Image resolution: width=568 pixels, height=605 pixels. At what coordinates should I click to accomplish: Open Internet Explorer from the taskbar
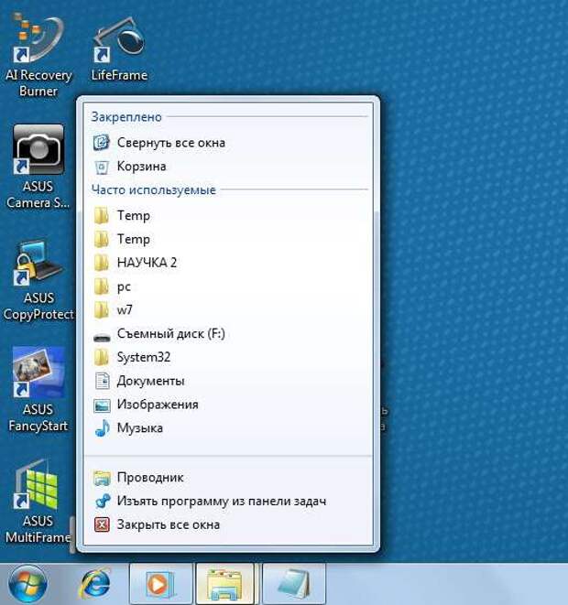tap(94, 583)
